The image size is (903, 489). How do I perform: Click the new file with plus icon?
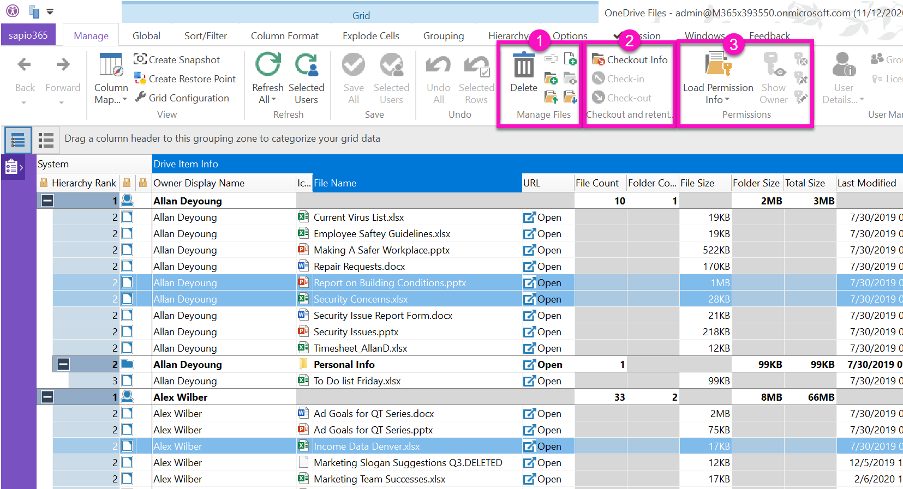pyautogui.click(x=570, y=59)
